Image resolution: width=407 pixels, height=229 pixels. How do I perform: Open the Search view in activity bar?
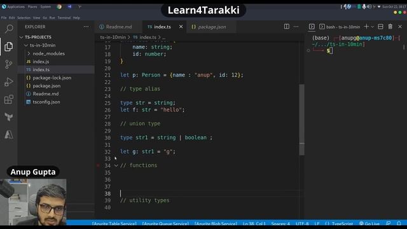tap(9, 29)
